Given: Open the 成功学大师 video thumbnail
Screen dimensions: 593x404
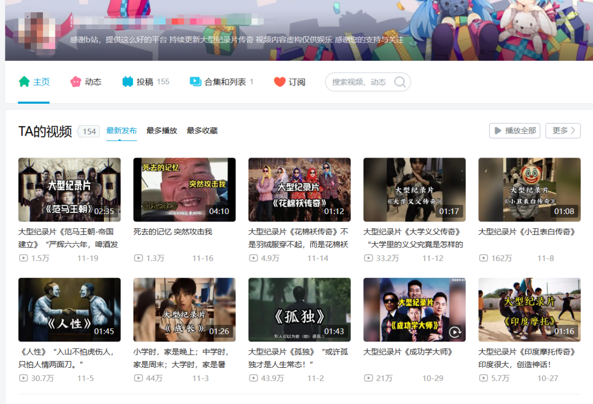Looking at the screenshot, I should 415,310.
